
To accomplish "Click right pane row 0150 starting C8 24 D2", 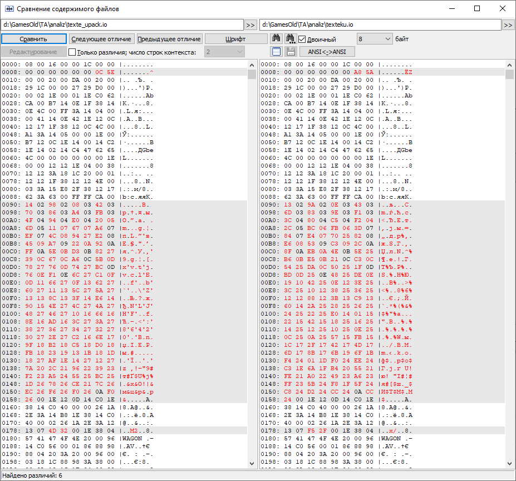I will coord(382,392).
